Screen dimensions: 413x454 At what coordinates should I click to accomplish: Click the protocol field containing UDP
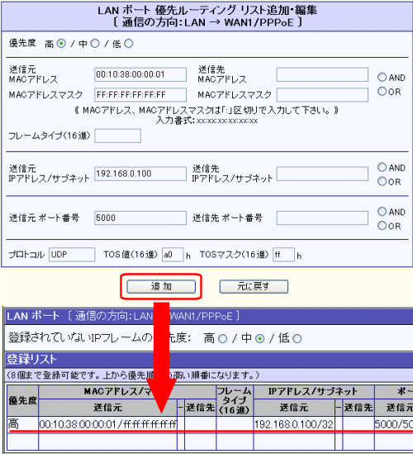click(72, 255)
